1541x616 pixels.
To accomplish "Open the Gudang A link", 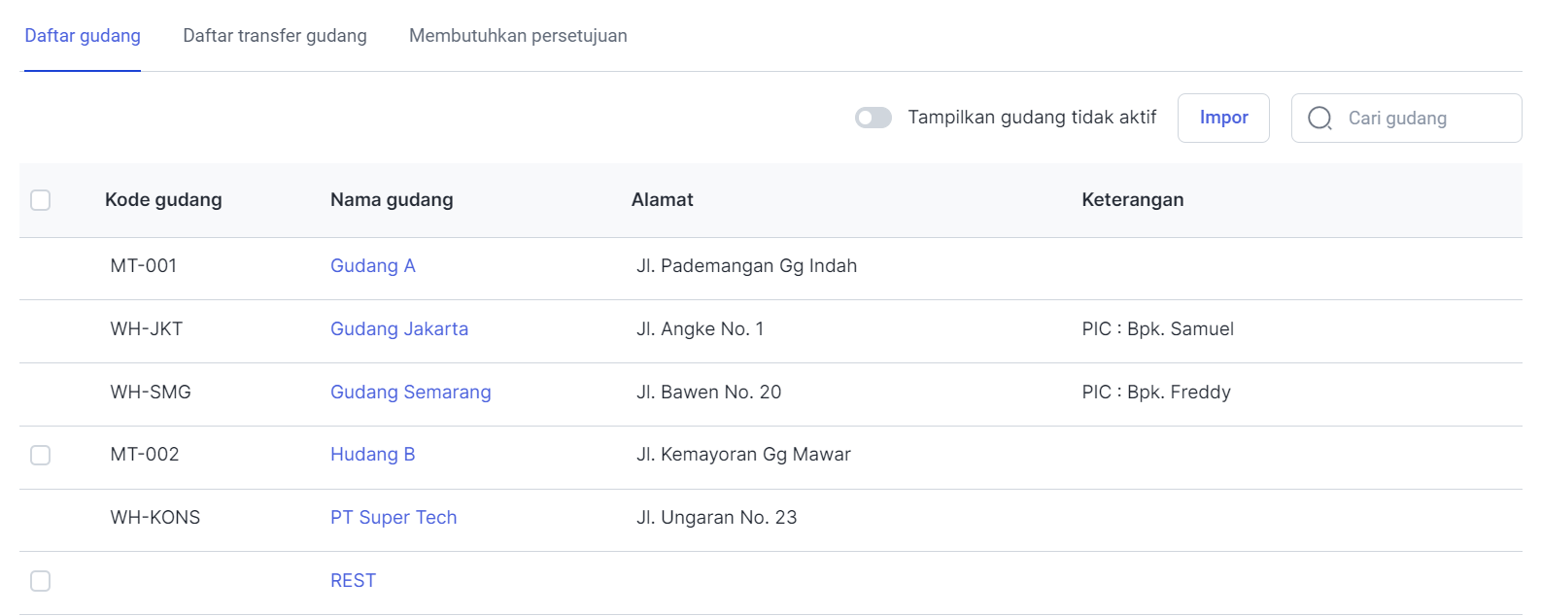I will [373, 266].
